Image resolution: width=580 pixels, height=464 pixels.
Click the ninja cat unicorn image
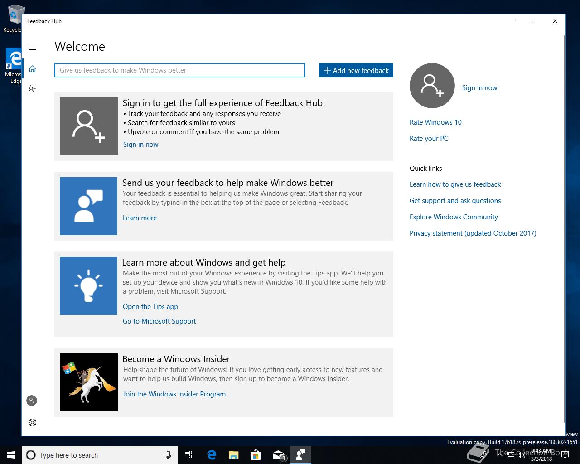[x=89, y=382]
